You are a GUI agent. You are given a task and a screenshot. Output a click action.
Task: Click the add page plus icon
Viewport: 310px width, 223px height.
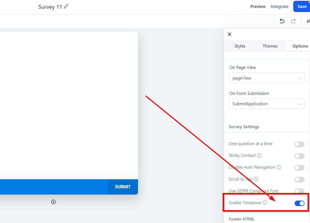(x=53, y=202)
